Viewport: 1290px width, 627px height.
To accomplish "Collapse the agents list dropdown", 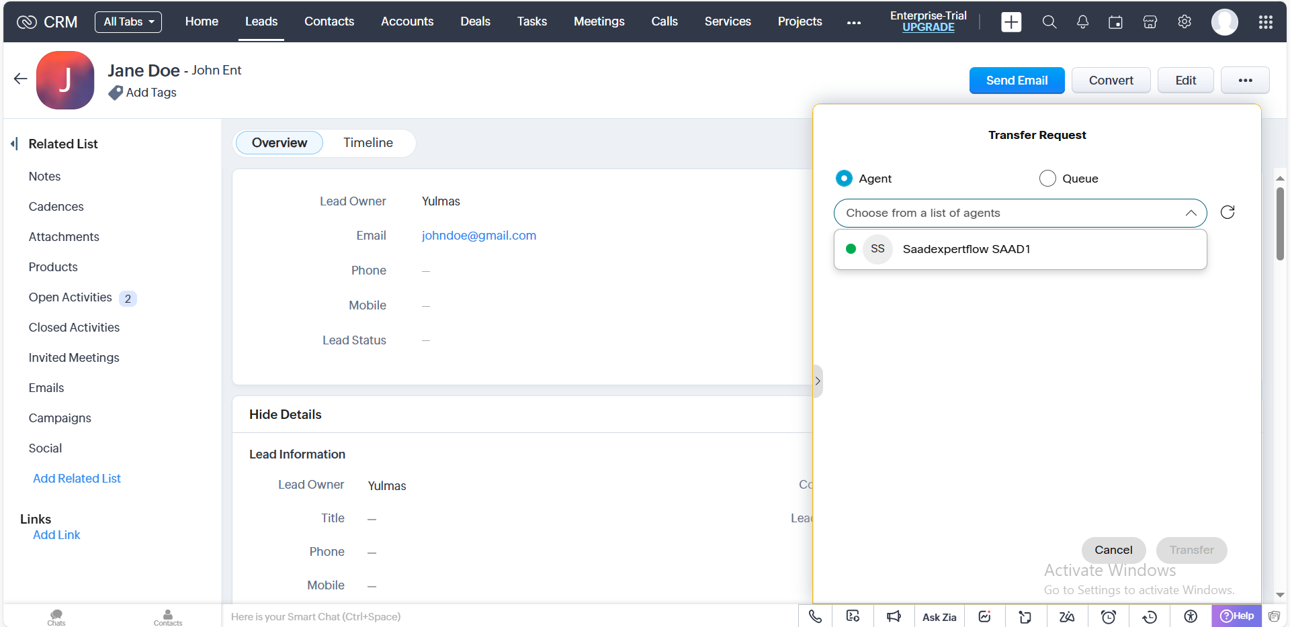I will pos(1191,213).
